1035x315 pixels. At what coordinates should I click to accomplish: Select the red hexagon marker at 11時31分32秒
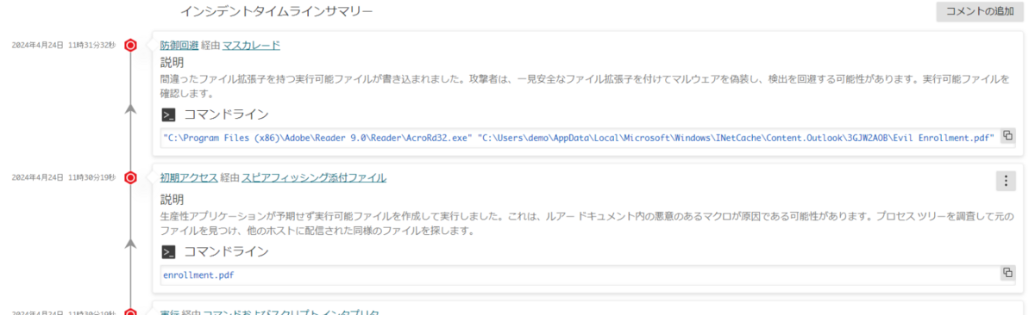point(130,45)
